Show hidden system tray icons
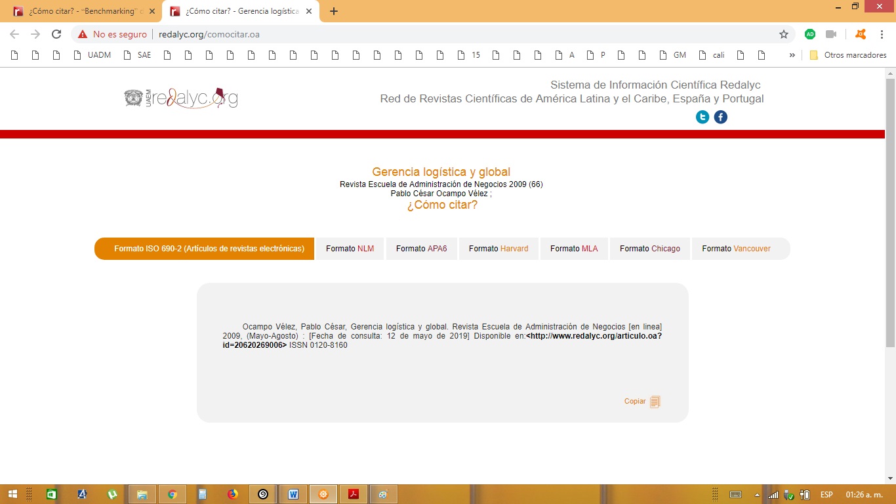This screenshot has height=504, width=896. tap(757, 495)
